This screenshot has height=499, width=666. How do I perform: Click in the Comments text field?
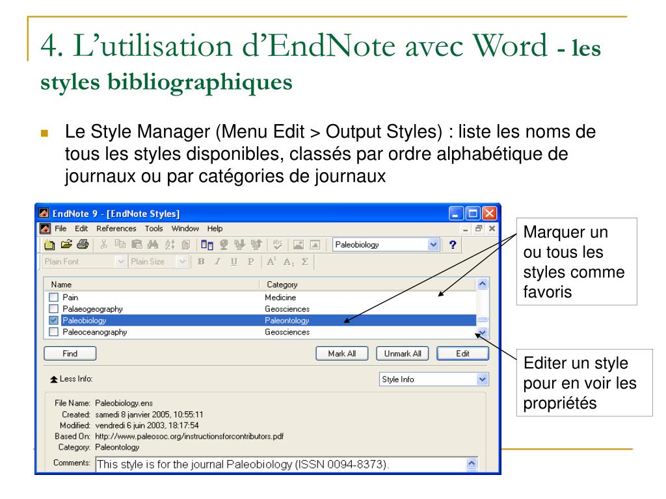281,464
